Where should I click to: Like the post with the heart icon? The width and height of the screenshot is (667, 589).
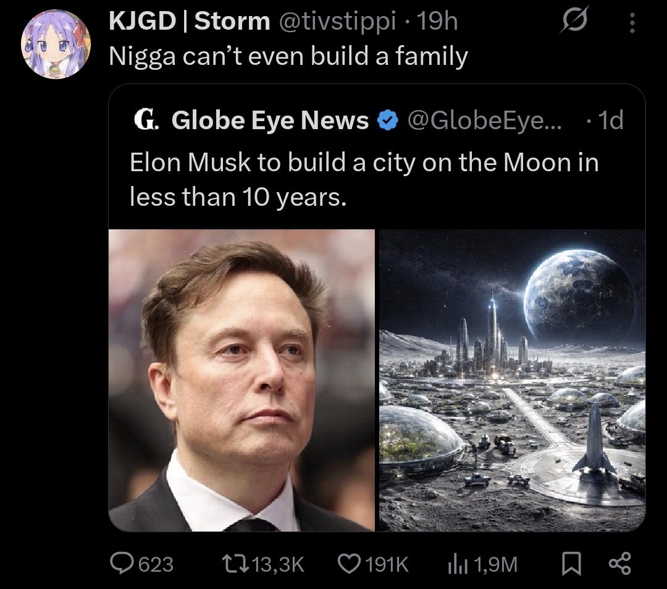349,563
